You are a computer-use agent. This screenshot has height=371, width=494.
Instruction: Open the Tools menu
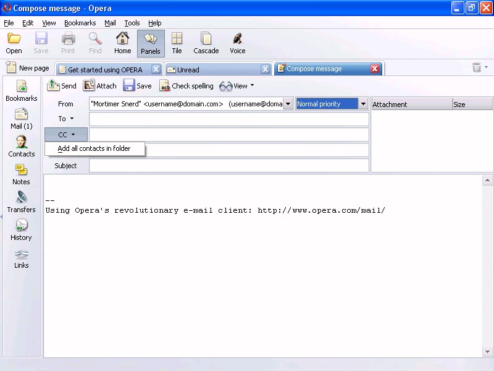(132, 23)
